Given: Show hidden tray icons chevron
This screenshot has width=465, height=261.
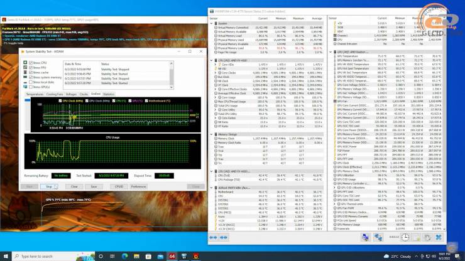Looking at the screenshot, I should pos(416,256).
